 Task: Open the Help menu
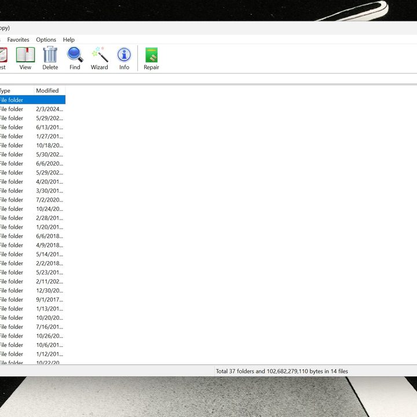(x=68, y=39)
